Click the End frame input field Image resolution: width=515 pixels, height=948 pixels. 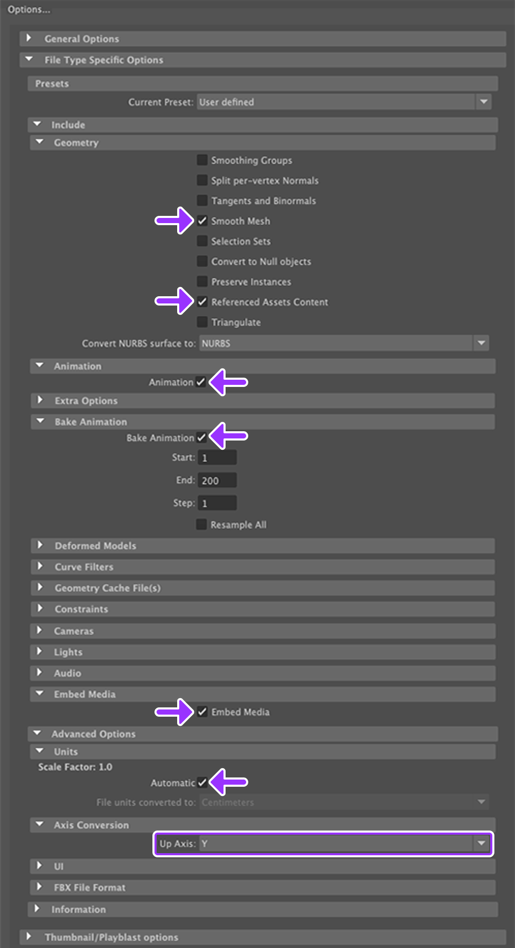tap(217, 480)
